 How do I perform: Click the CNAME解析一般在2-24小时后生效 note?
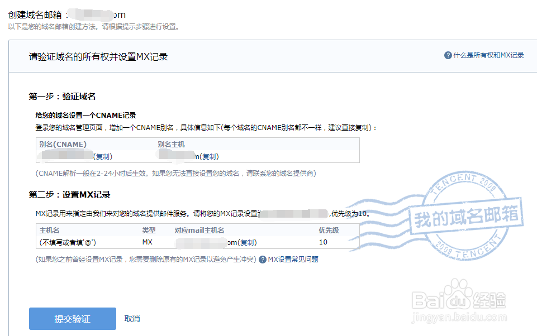click(175, 174)
